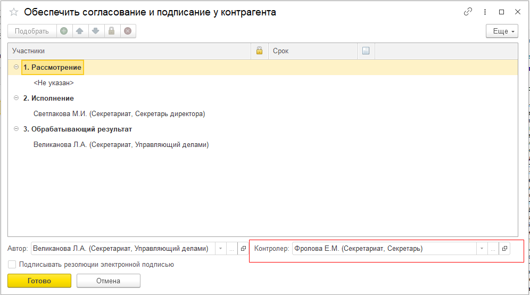Click the Готово button
Viewport: 530px width, 295px height.
tap(39, 281)
